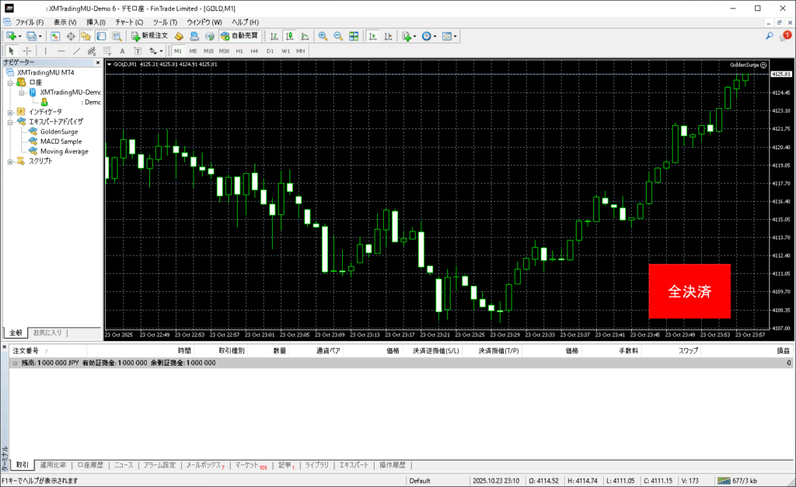The width and height of the screenshot is (796, 487).
Task: Click the red 全決済 button
Action: (690, 291)
